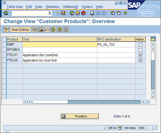The height and width of the screenshot is (133, 161).
Task: Click the EBBP text field
Action: tap(60, 44)
